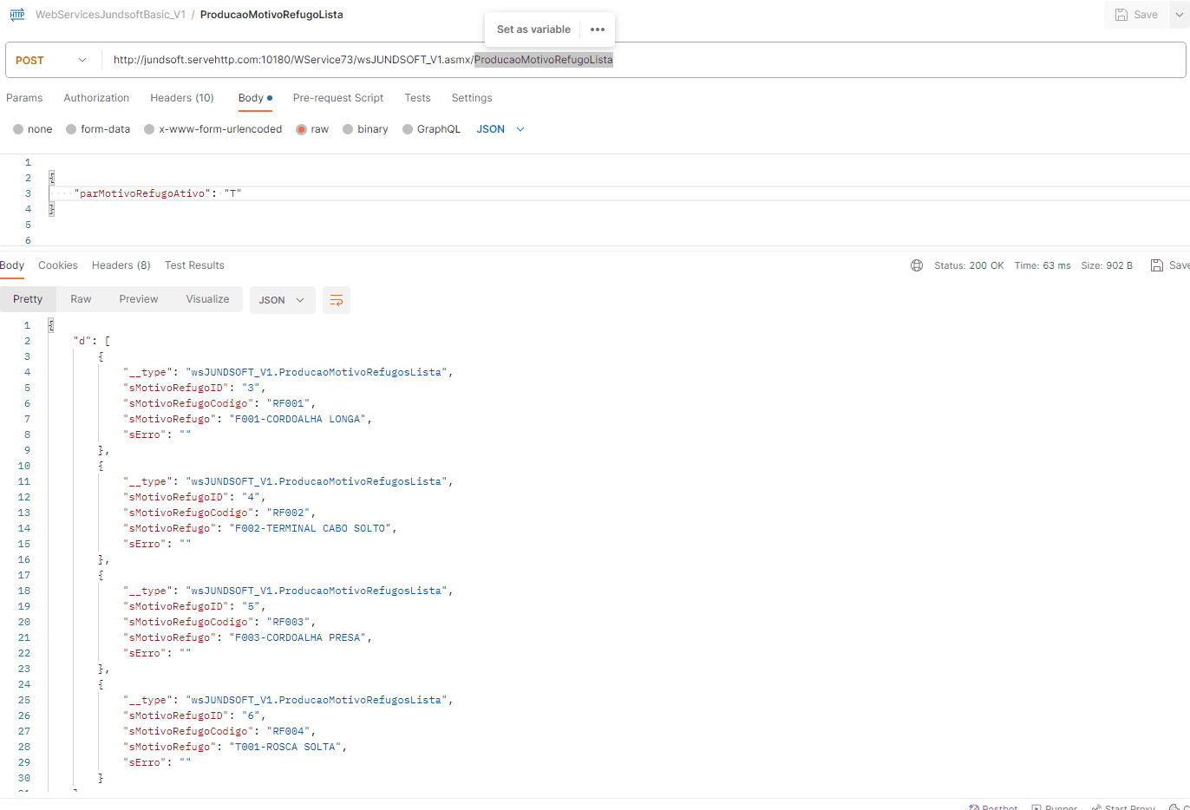The image size is (1190, 810).
Task: Click the Set as variable button
Action: [x=533, y=29]
